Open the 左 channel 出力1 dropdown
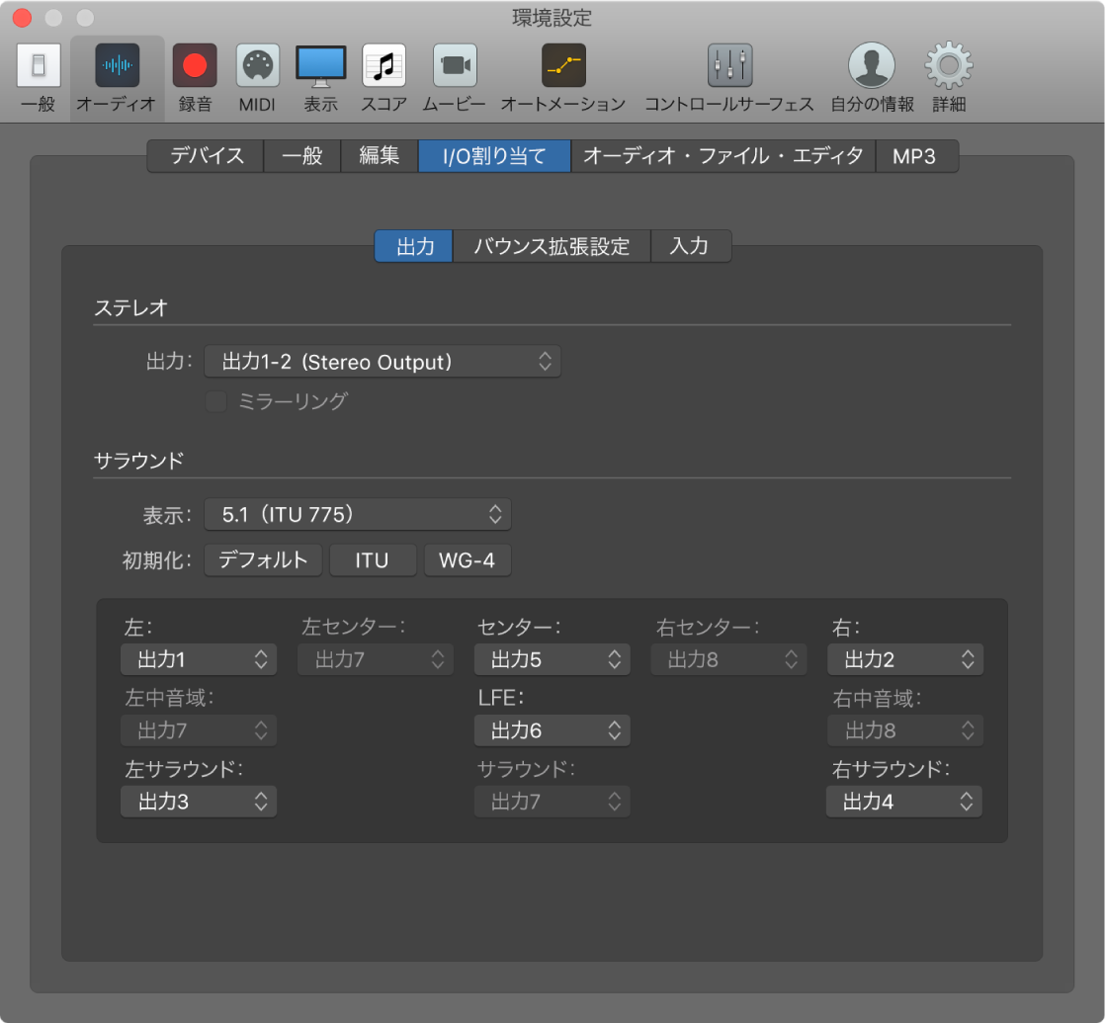This screenshot has height=1023, width=1107. [199, 659]
